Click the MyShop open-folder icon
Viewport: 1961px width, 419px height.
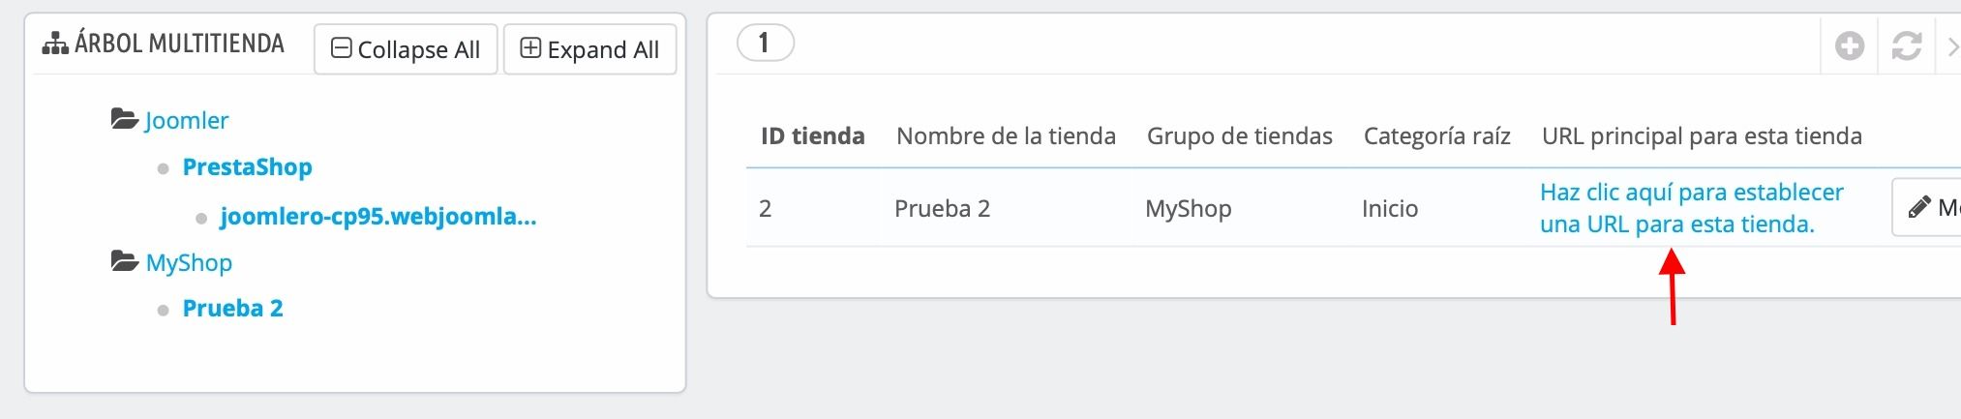point(125,261)
